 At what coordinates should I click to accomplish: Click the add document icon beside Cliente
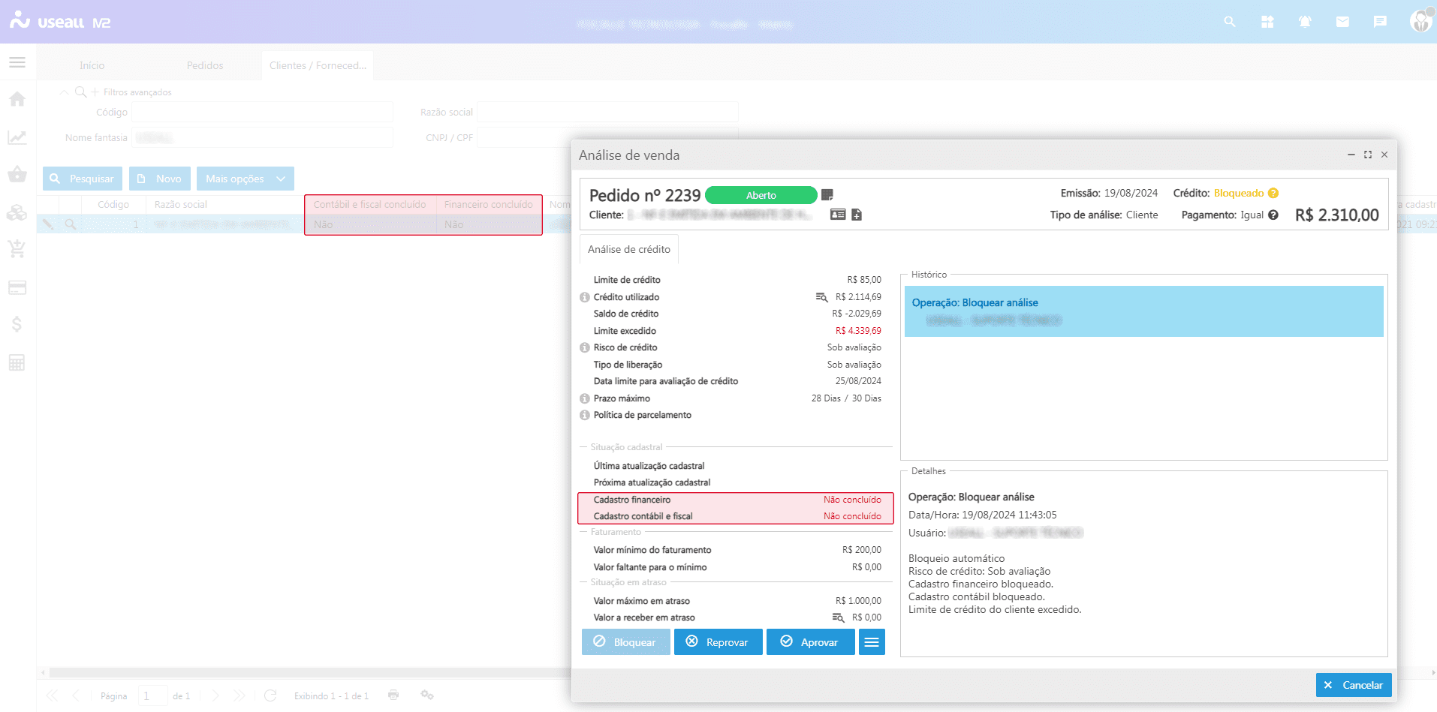pos(857,215)
